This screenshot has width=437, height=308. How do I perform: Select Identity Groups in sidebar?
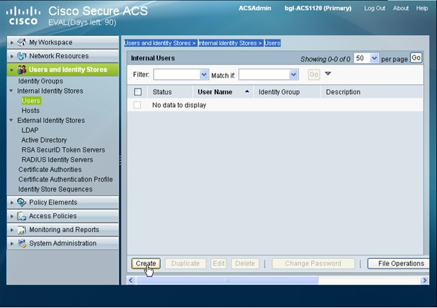pyautogui.click(x=41, y=81)
